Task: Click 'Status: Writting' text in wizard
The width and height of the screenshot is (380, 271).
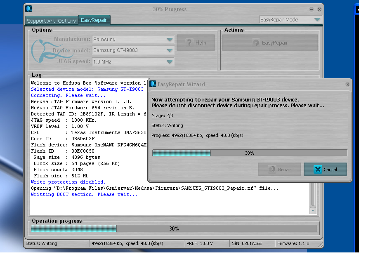Action: [167, 125]
